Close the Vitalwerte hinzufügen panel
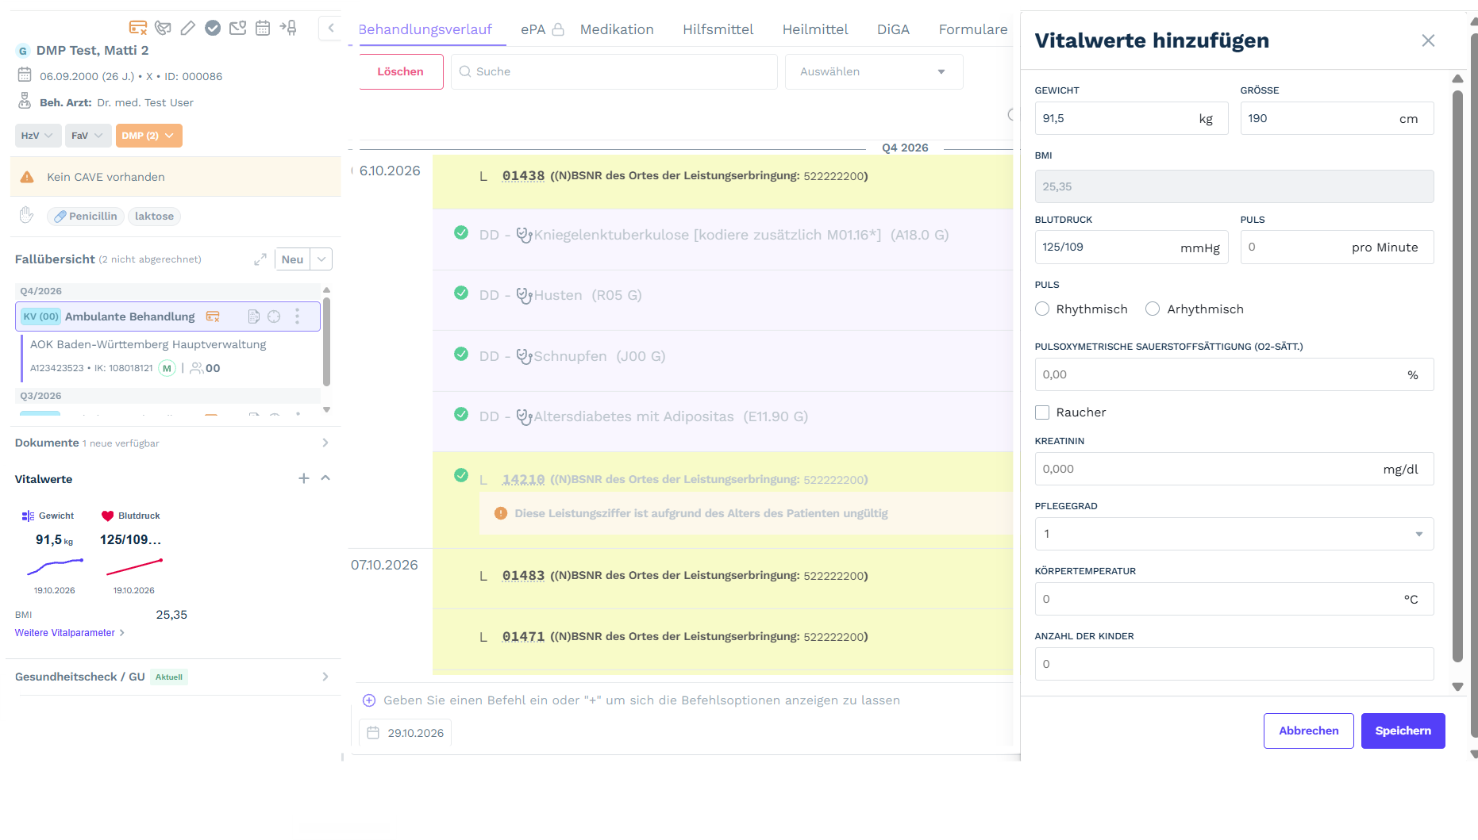The image size is (1478, 840). (1428, 40)
